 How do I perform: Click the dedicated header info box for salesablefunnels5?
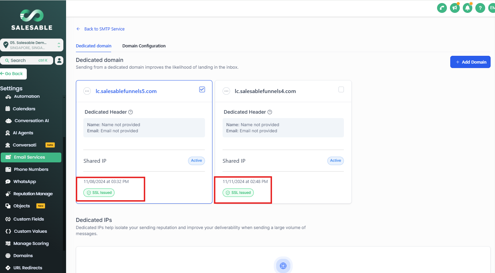click(144, 128)
